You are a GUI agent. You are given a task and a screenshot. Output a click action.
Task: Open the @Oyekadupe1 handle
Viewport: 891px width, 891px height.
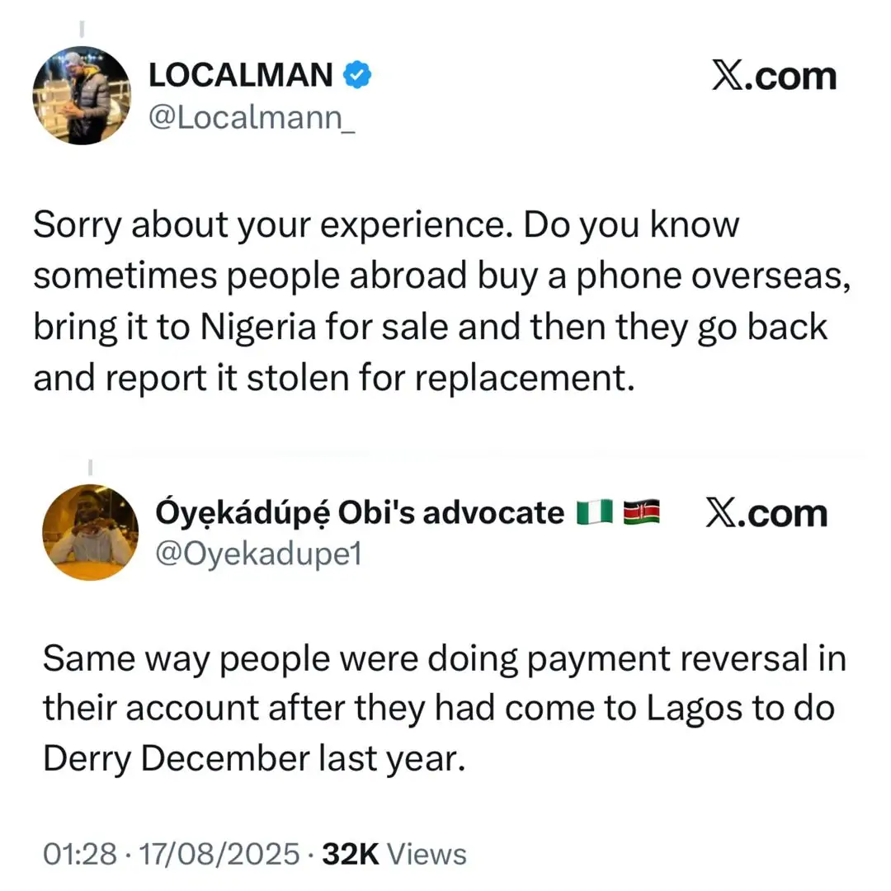[x=258, y=554]
